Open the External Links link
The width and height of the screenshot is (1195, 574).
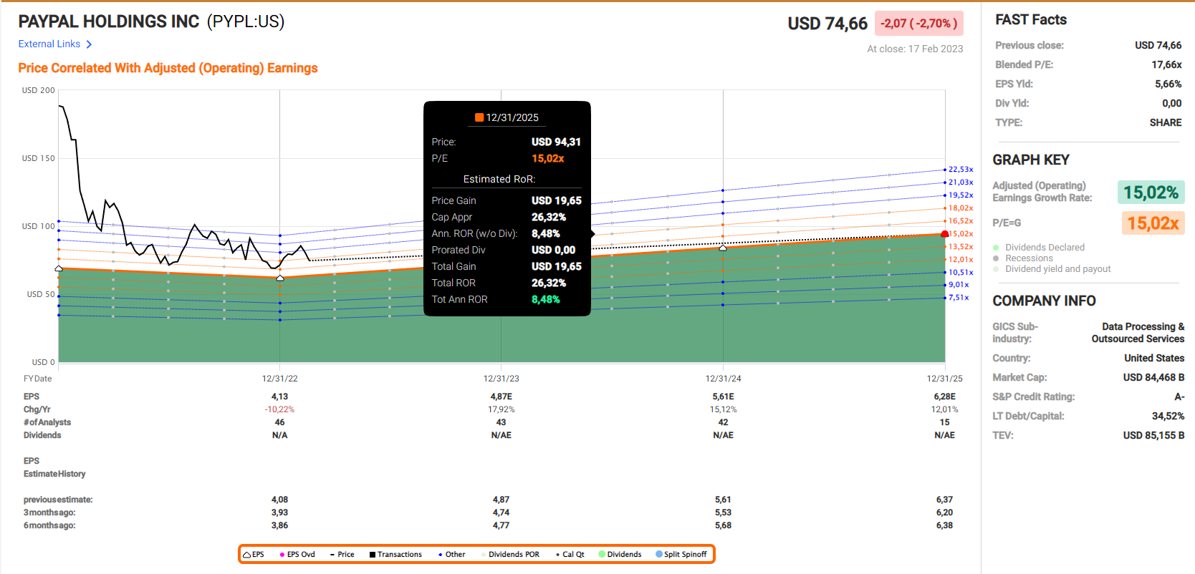click(x=49, y=44)
